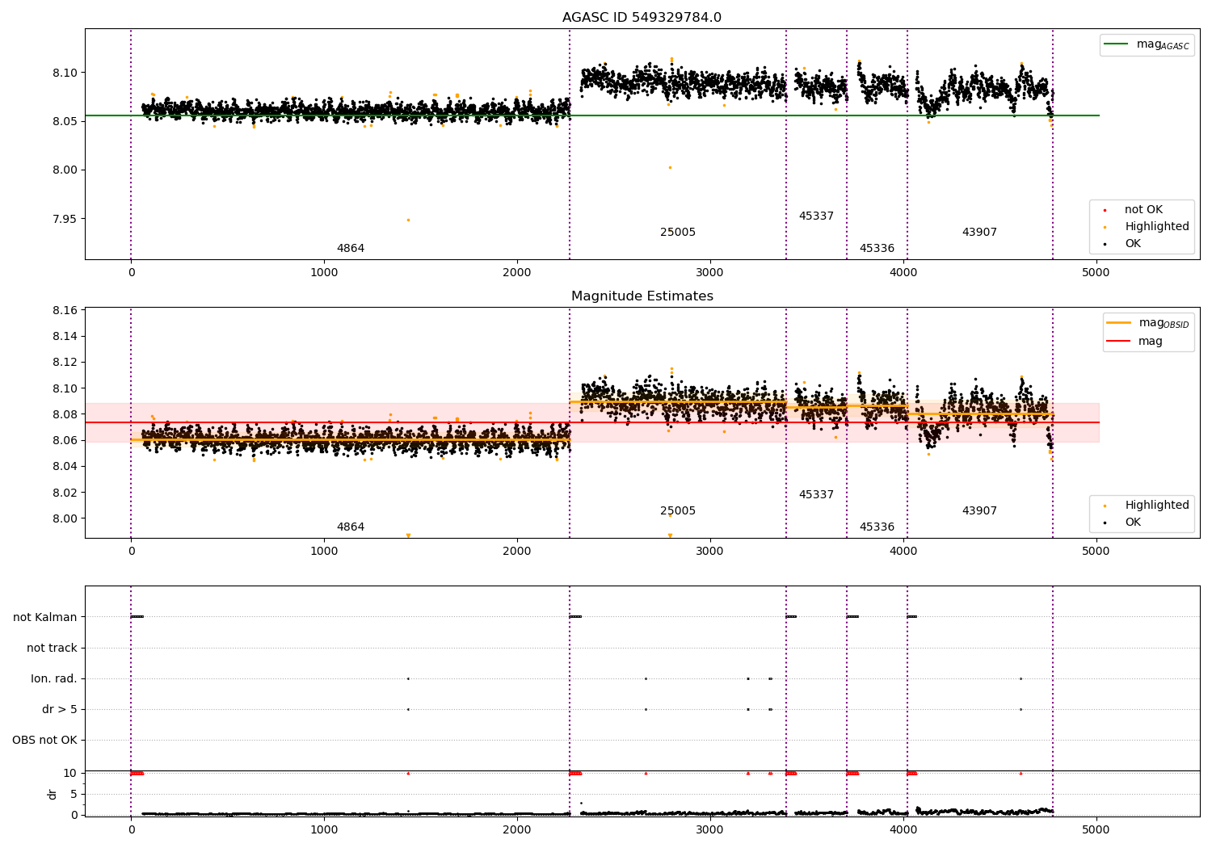The width and height of the screenshot is (1212, 848).
Task: Click the orange 'Highlighted' legend marker in top plot
Action: (x=1105, y=227)
